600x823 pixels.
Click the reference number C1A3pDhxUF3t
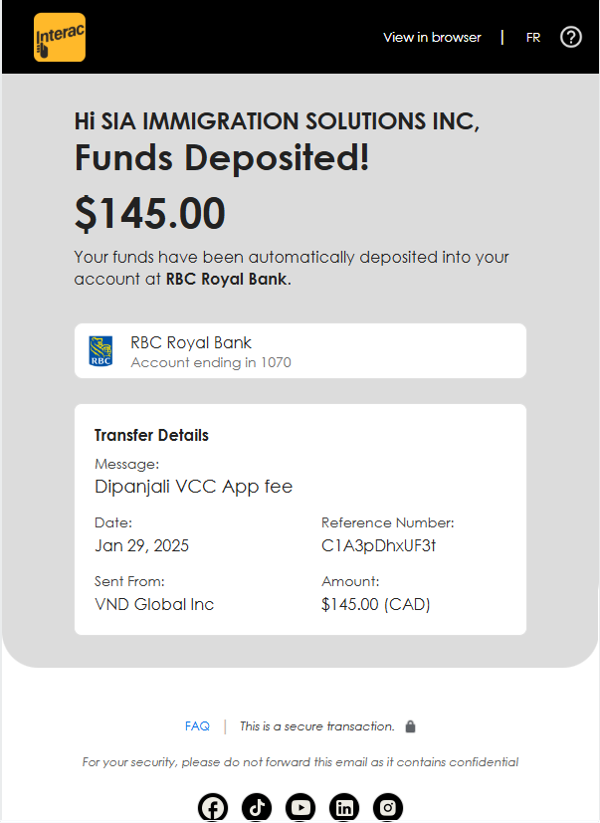pyautogui.click(x=378, y=546)
